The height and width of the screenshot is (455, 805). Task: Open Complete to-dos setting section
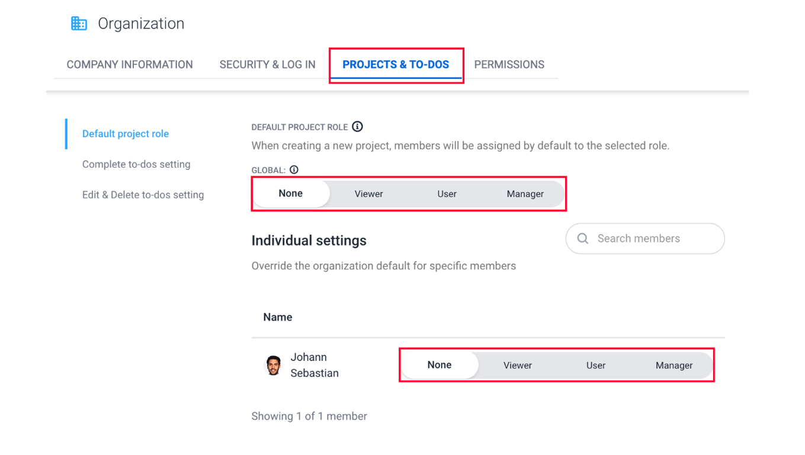click(136, 164)
